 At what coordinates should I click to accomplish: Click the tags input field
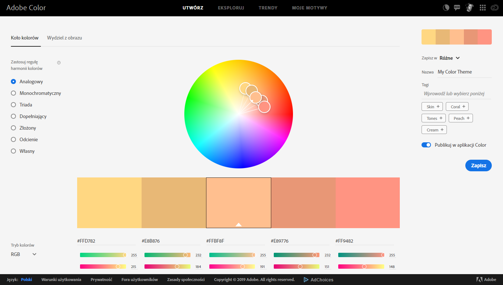point(456,93)
